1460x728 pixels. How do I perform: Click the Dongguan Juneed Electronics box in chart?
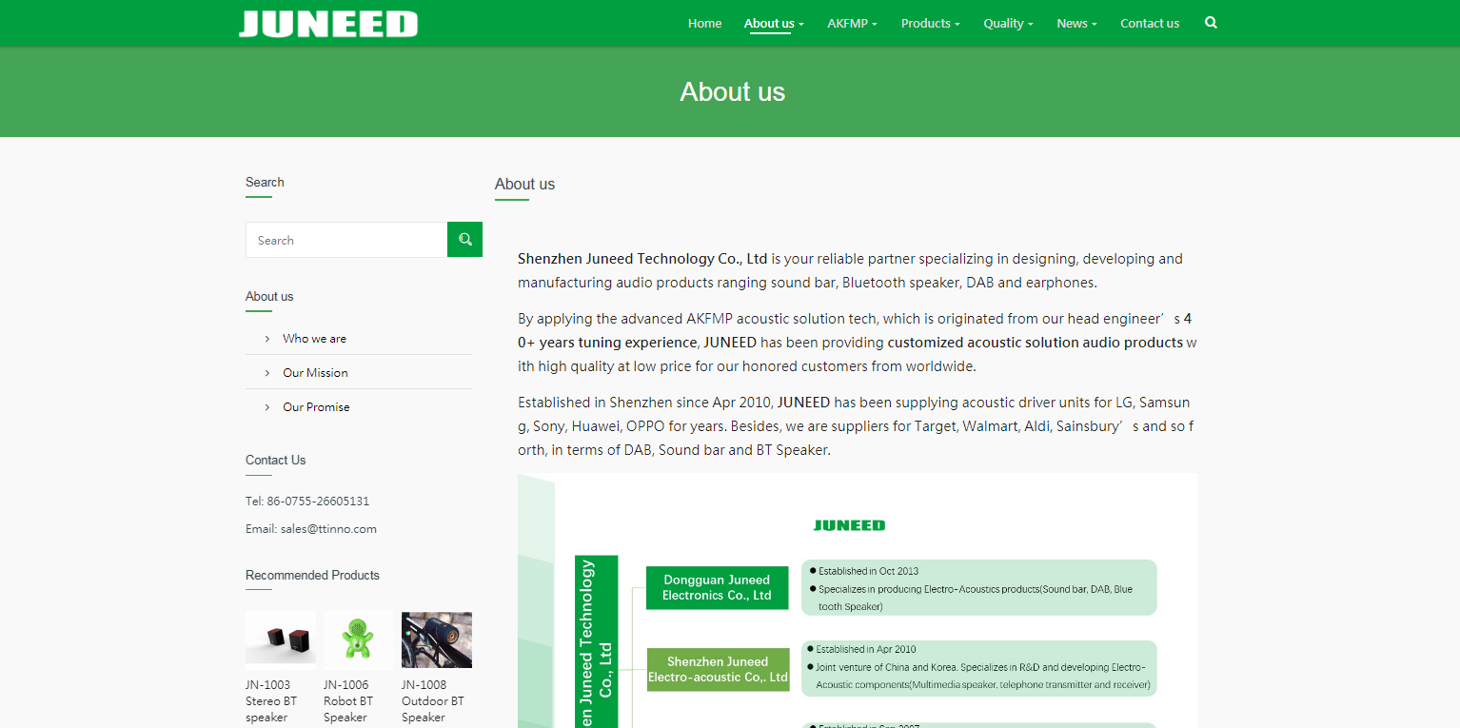717,588
